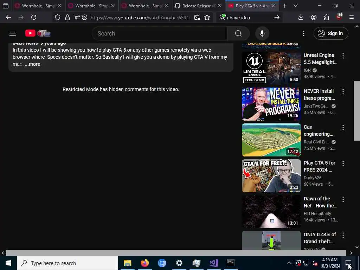Screen dimensions: 360x270
Task: Click the IGN channel name
Action: pos(307,70)
